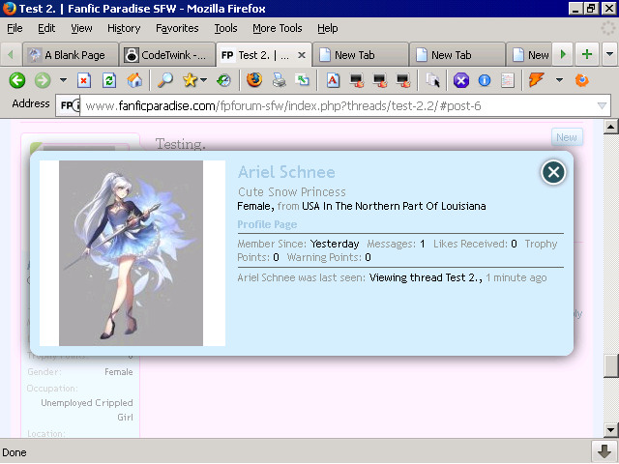Switch to the A Blank Page tab
Image resolution: width=619 pixels, height=464 pixels.
(71, 55)
